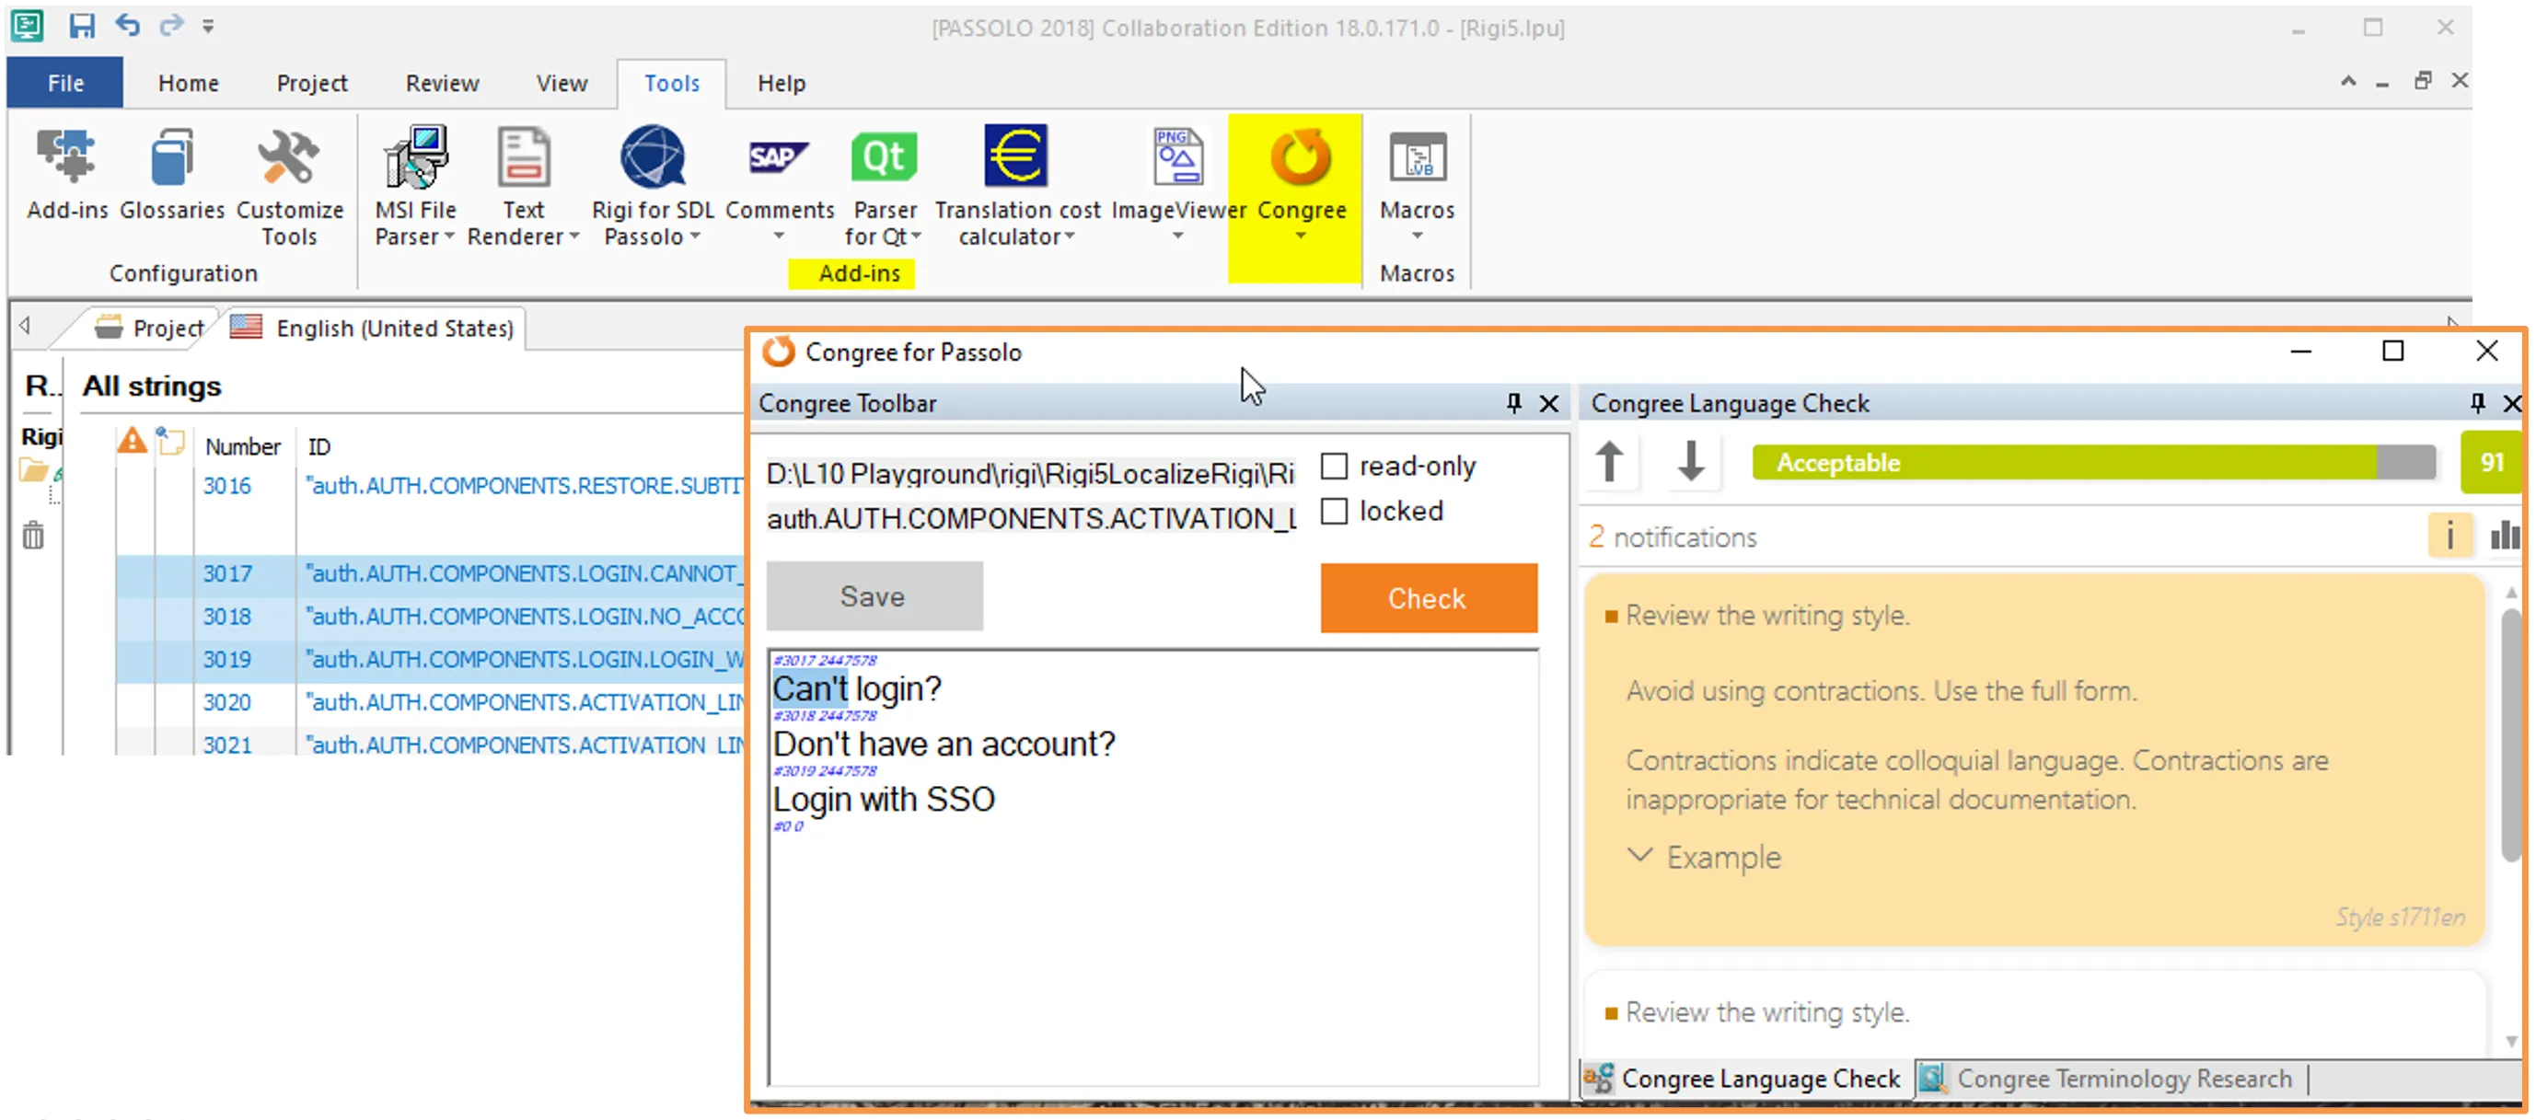The width and height of the screenshot is (2536, 1120).
Task: Pin the Congree Language Check panel
Action: (x=2477, y=403)
